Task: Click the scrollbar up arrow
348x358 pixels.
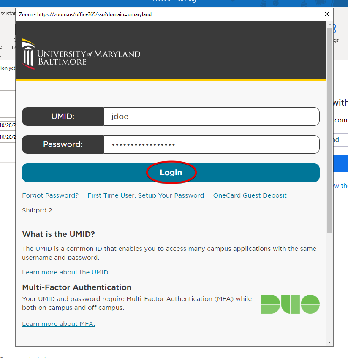Action: [329, 25]
